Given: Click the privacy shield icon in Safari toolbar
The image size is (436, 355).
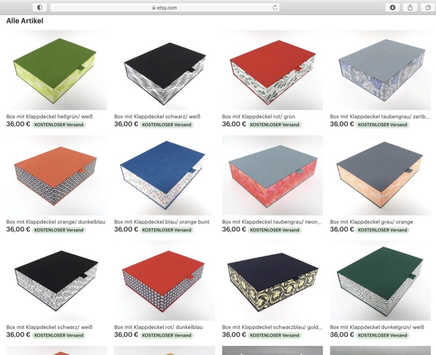Looking at the screenshot, I should click(40, 8).
